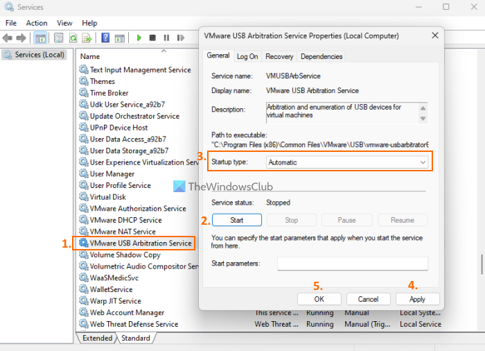
Task: Select Text Input Management Service row
Action: 135,69
